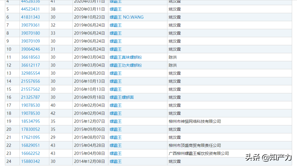The width and height of the screenshot is (297, 166).
Task: Open 螺霸王 name link dated 2015年12月07日
Action: pos(116,121)
